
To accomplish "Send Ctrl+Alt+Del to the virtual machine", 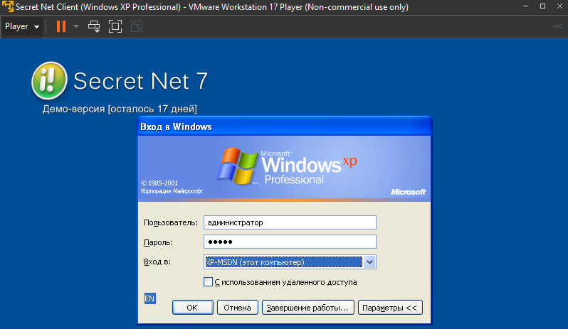I will point(94,26).
